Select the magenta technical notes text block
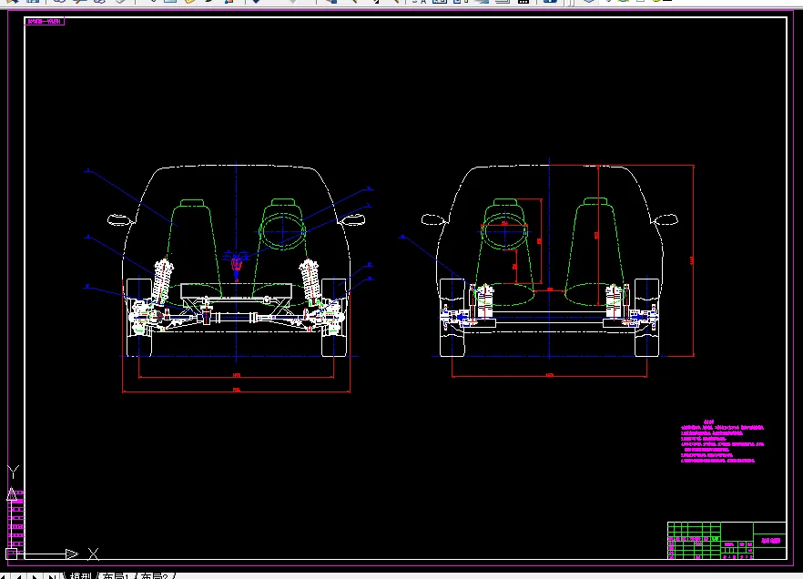The width and height of the screenshot is (803, 579). tap(722, 442)
